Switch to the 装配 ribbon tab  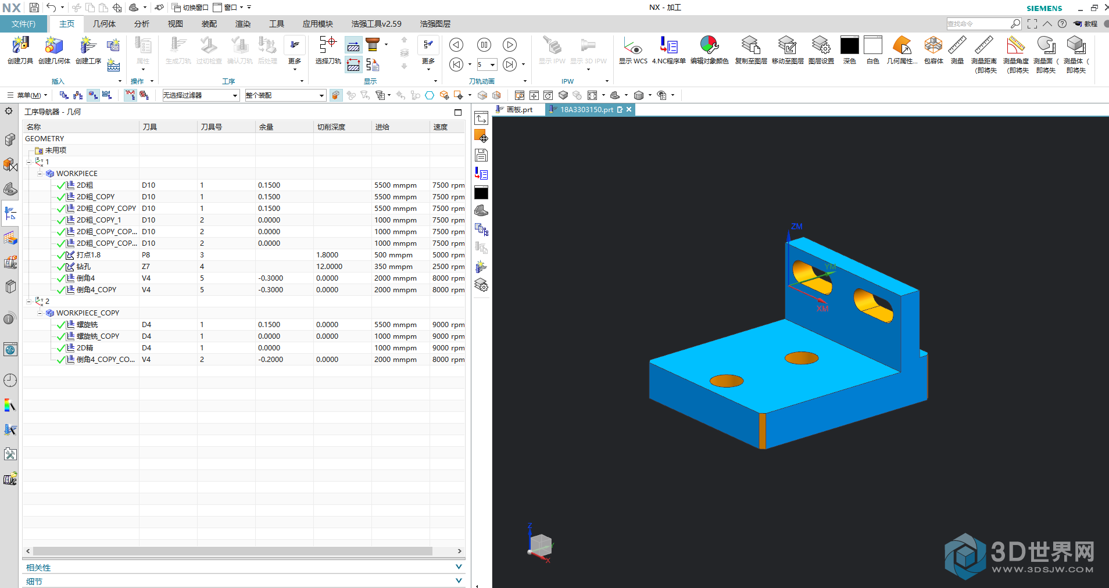(209, 24)
